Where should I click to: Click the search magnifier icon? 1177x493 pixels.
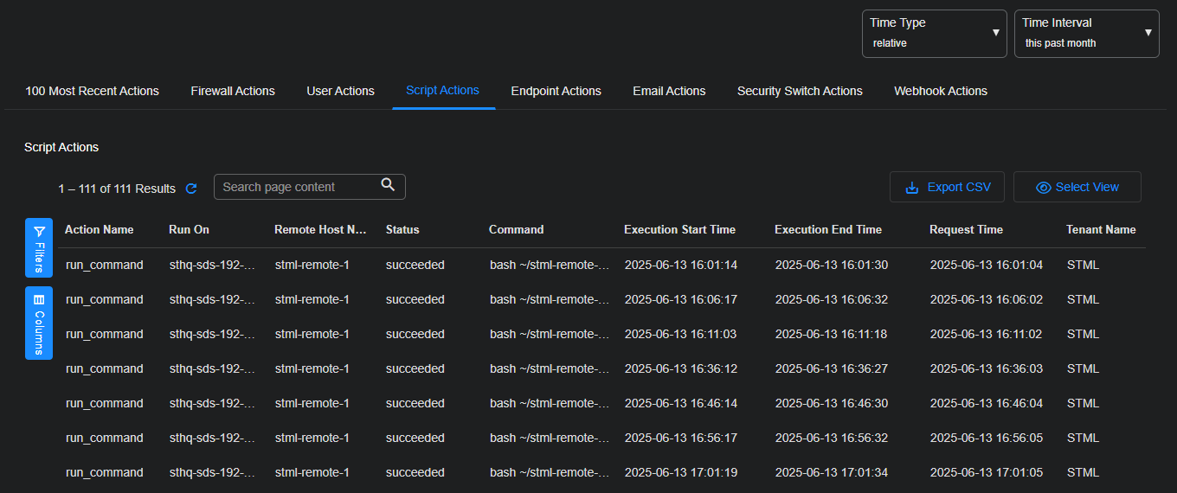tap(388, 185)
